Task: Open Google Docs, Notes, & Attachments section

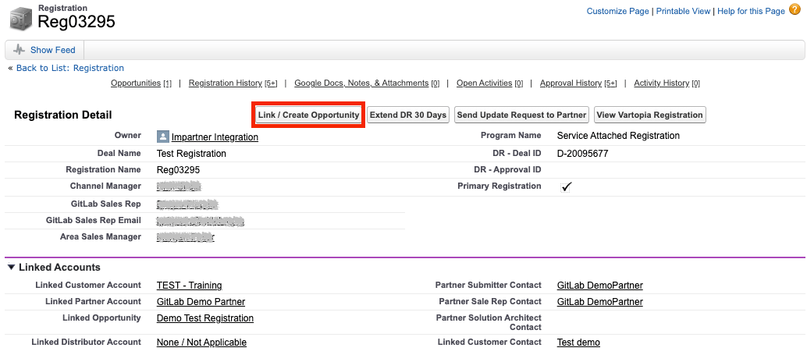Action: (361, 83)
